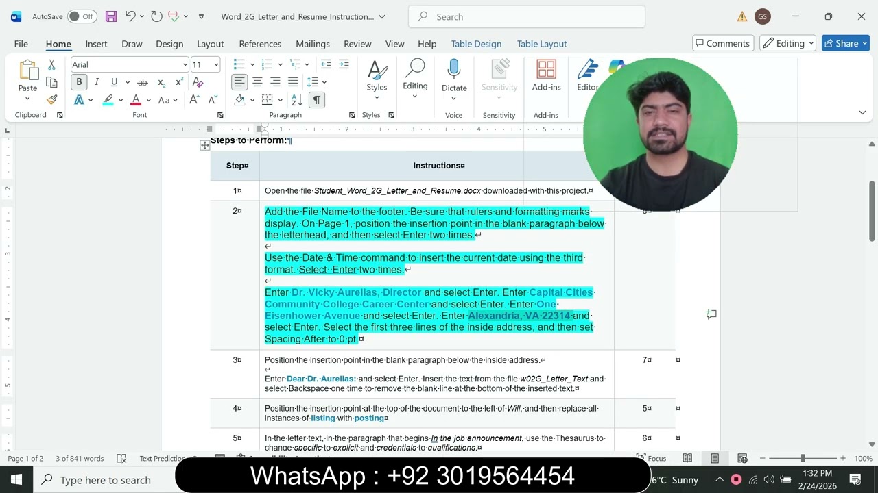Toggle Focus mode in status bar
This screenshot has height=493, width=878.
point(651,458)
